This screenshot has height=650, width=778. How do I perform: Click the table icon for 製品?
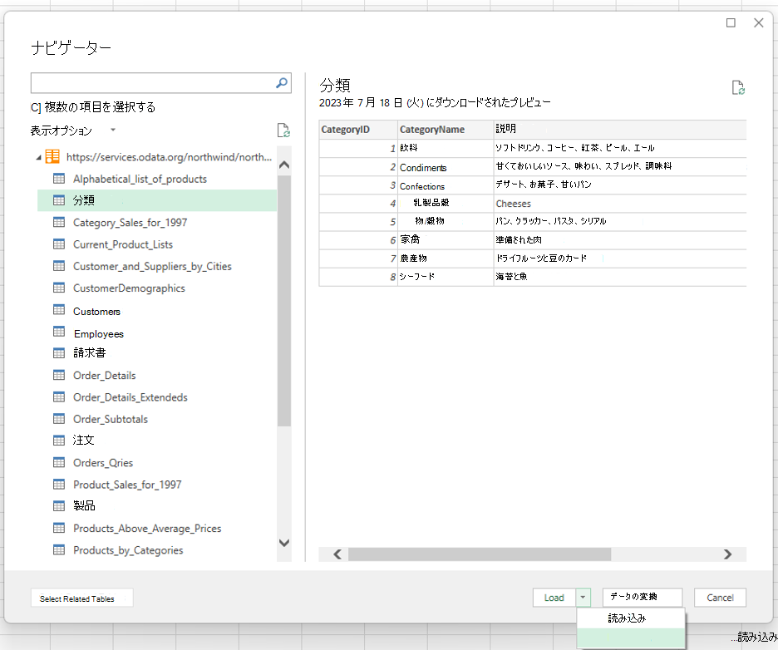pyautogui.click(x=59, y=506)
